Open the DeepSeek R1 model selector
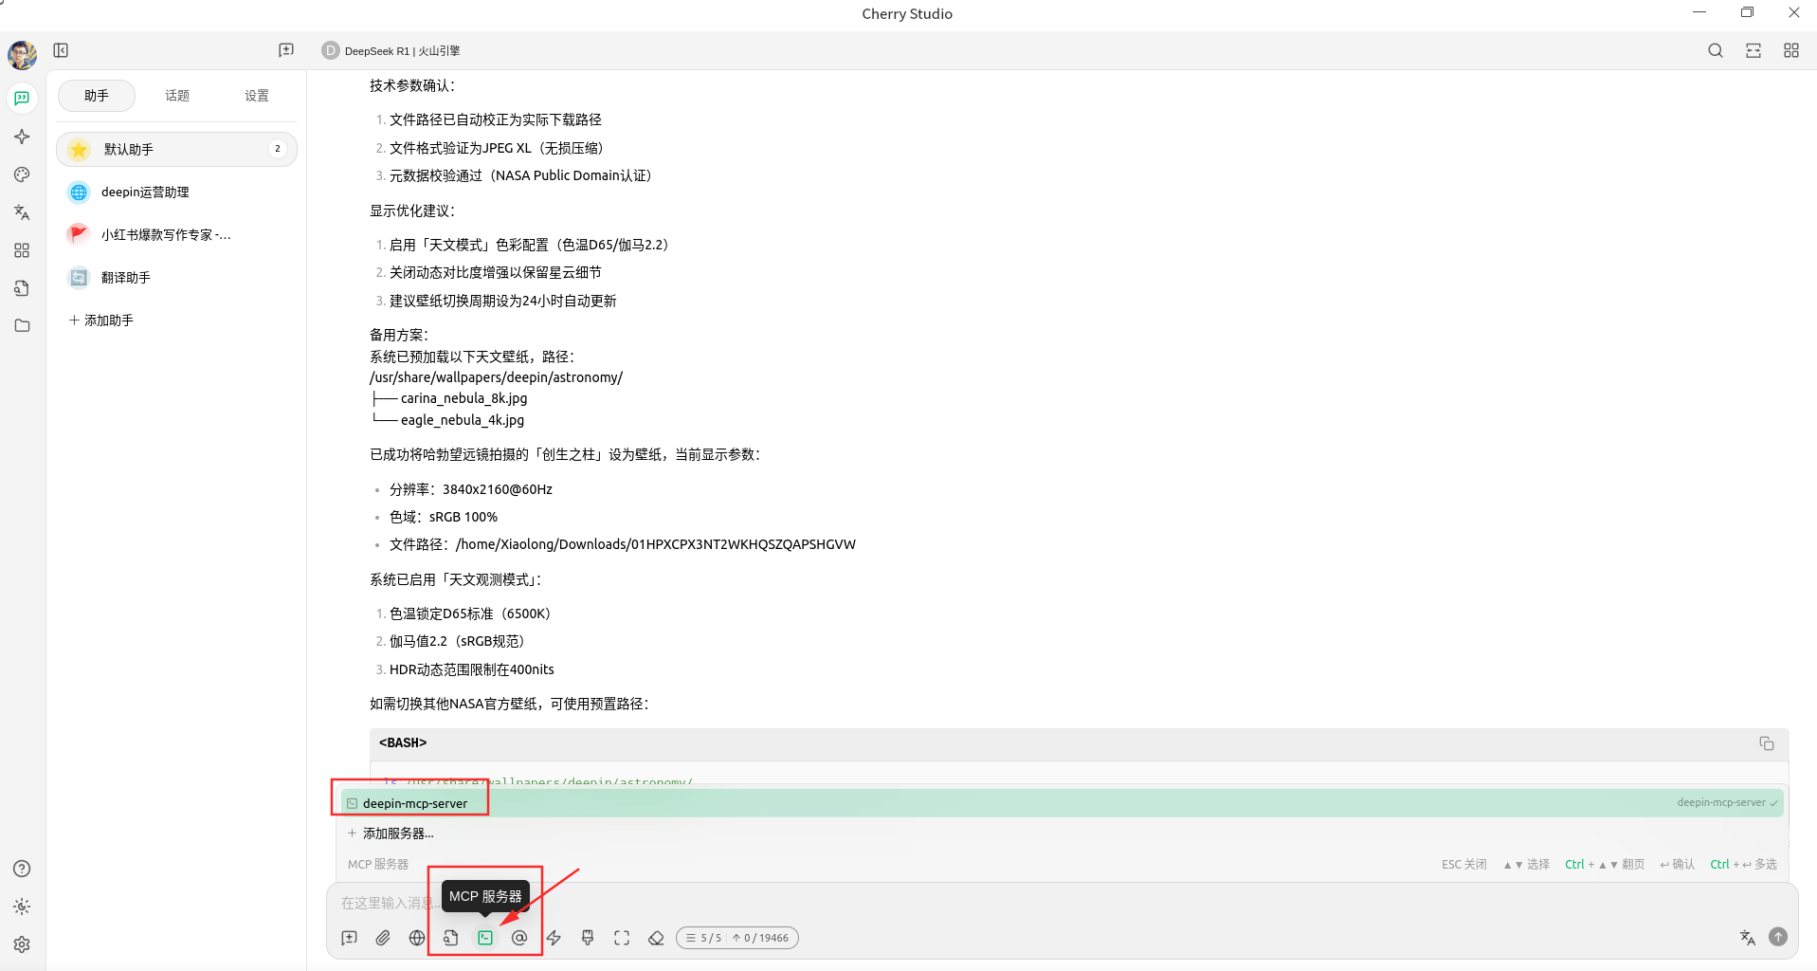 (x=391, y=51)
